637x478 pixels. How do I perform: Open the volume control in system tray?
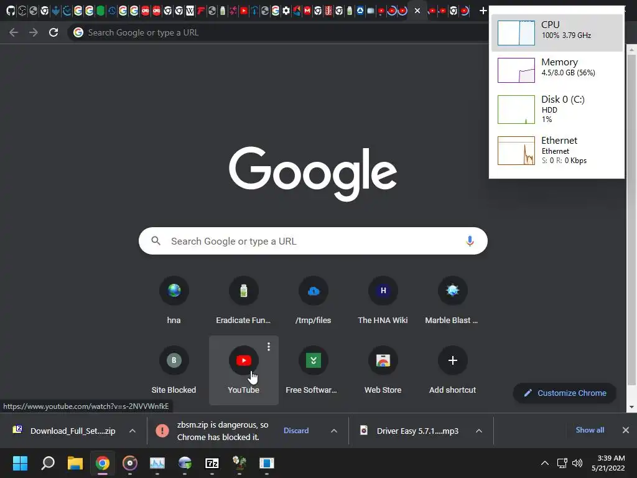coord(577,463)
